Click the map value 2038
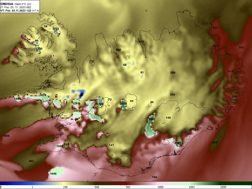This screenshot has height=189, width=252. pos(123,104)
